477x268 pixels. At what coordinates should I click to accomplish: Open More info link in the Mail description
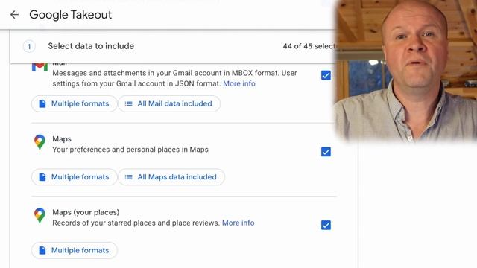coord(239,83)
